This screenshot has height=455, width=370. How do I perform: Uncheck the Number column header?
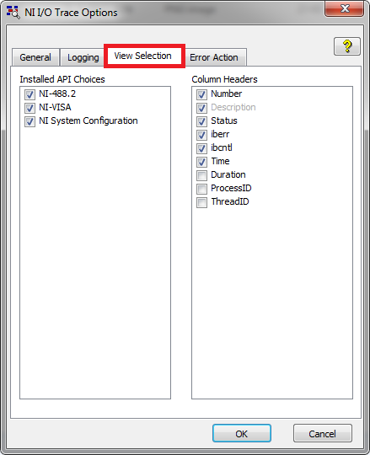[201, 94]
